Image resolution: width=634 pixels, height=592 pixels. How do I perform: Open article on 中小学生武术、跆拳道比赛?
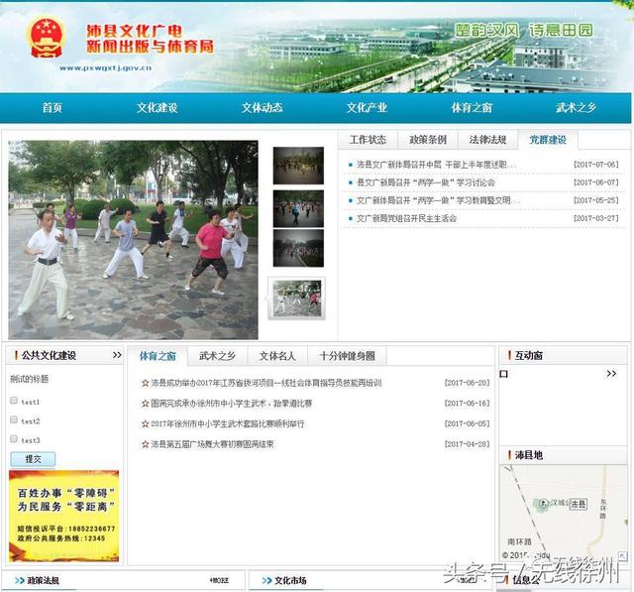[231, 404]
